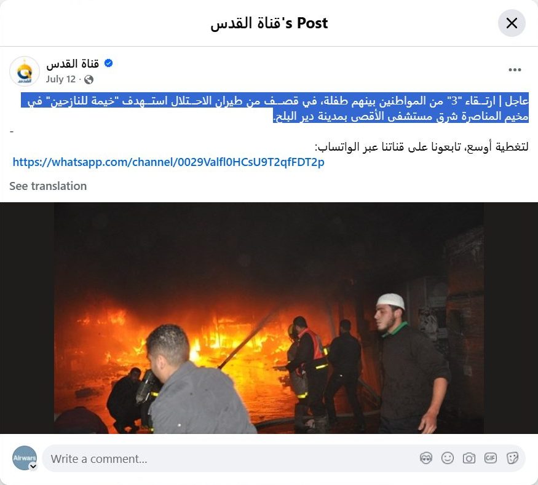Click the globe public audience icon
Screen dimensions: 538x485
(x=89, y=79)
